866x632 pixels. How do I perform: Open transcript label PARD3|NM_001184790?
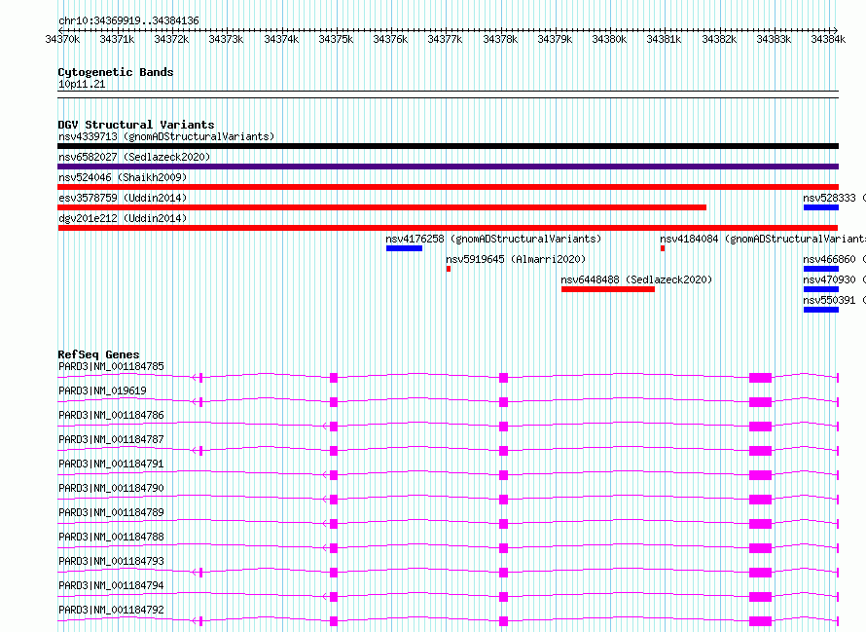111,488
